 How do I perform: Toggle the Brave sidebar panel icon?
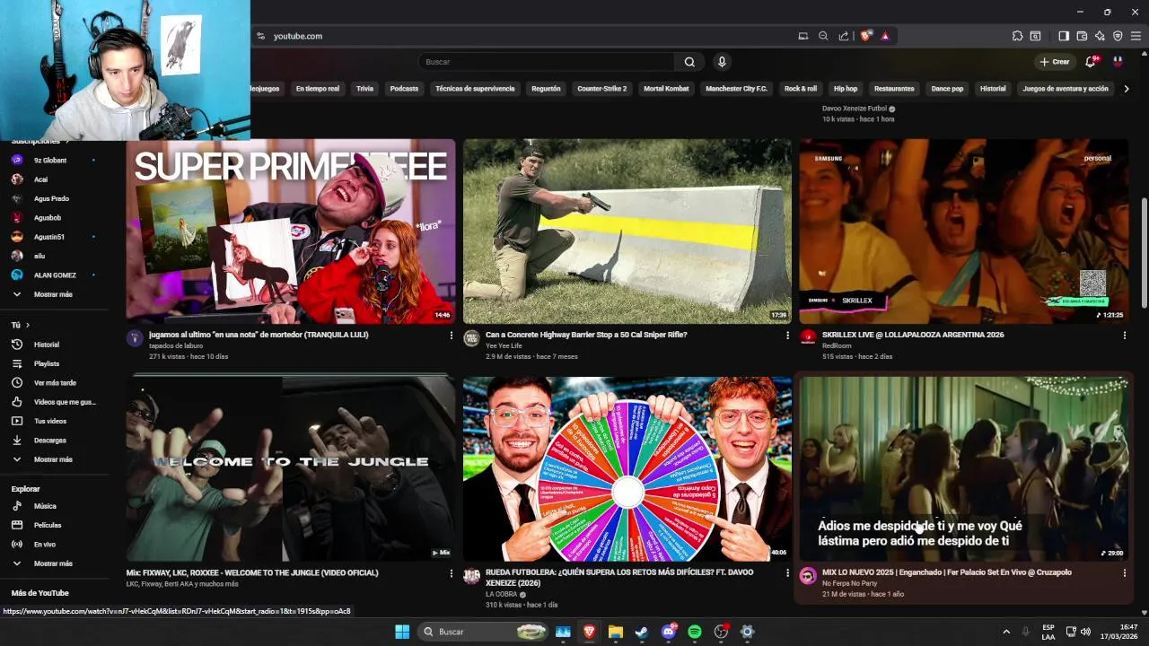tap(1064, 36)
